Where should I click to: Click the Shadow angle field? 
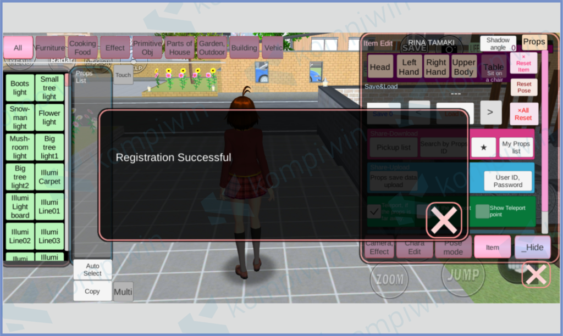click(498, 44)
